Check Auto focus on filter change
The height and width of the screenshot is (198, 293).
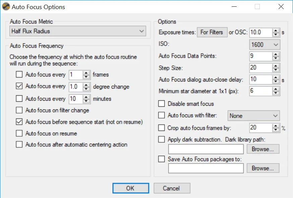(19, 110)
